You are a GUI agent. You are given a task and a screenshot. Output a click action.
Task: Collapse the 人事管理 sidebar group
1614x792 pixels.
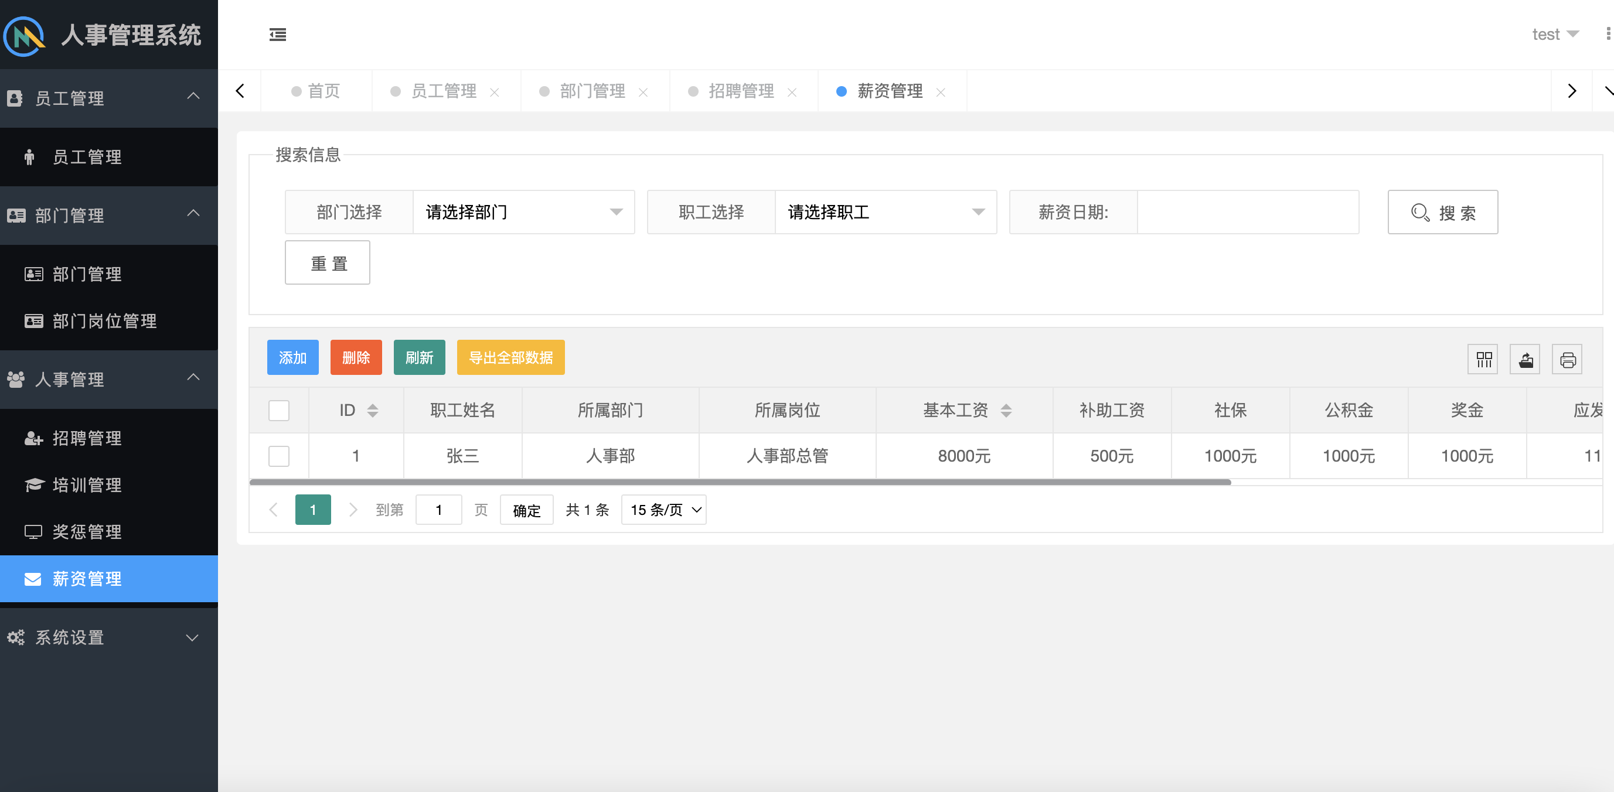pyautogui.click(x=109, y=379)
